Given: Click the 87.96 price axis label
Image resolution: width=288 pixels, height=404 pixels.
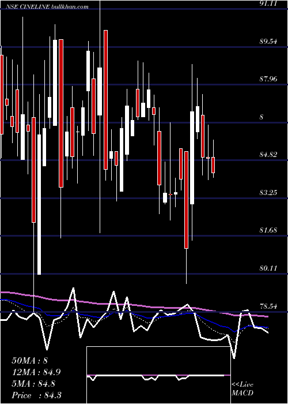Looking at the screenshot, I should pos(268,79).
